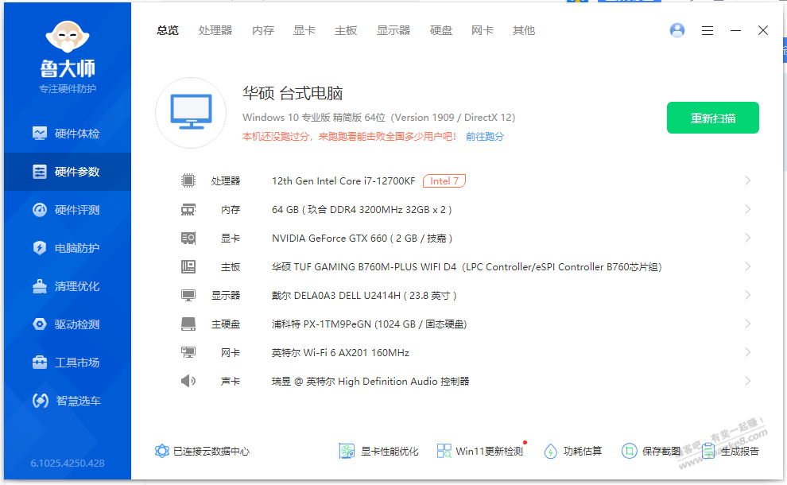Switch to the 主板 tab
The width and height of the screenshot is (787, 485).
346,31
